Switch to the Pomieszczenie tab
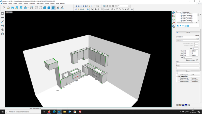Viewport: 202px width, 114px height. click(186, 12)
